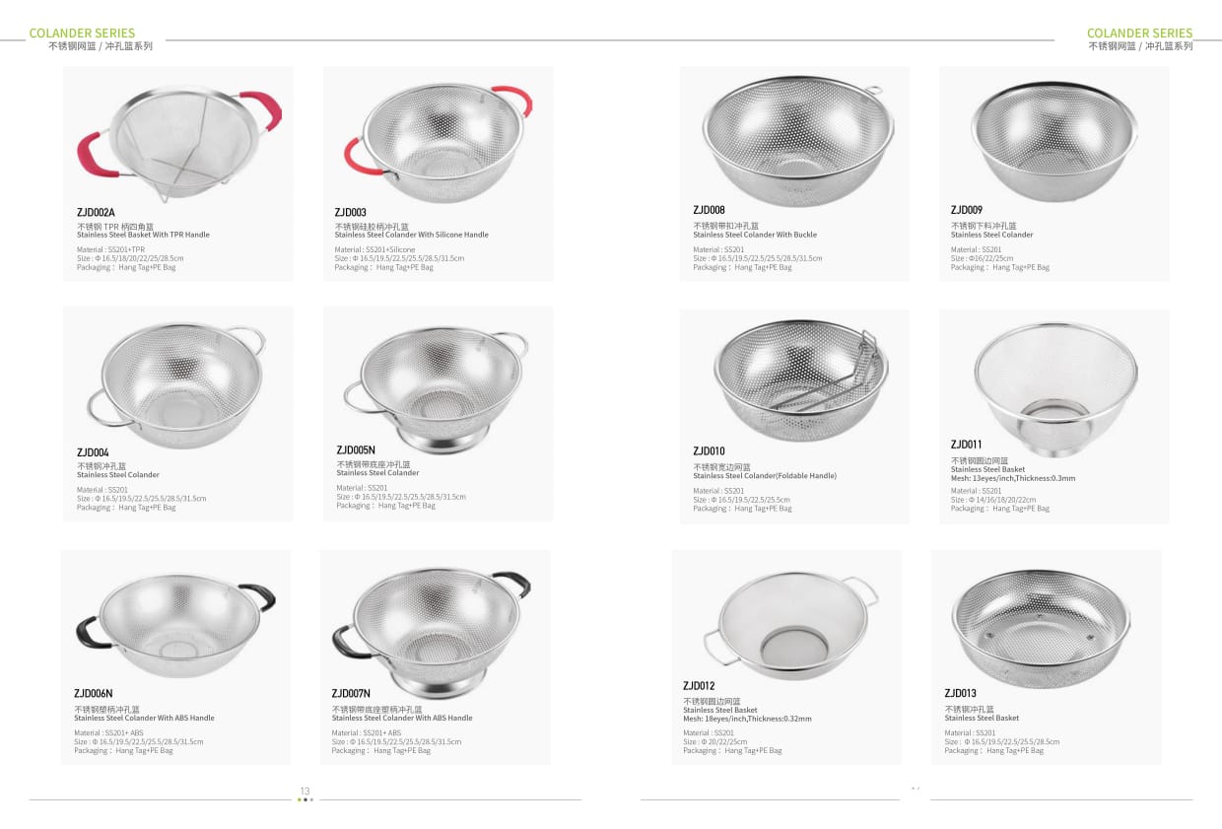Click the ZJD007N product code label

click(351, 694)
